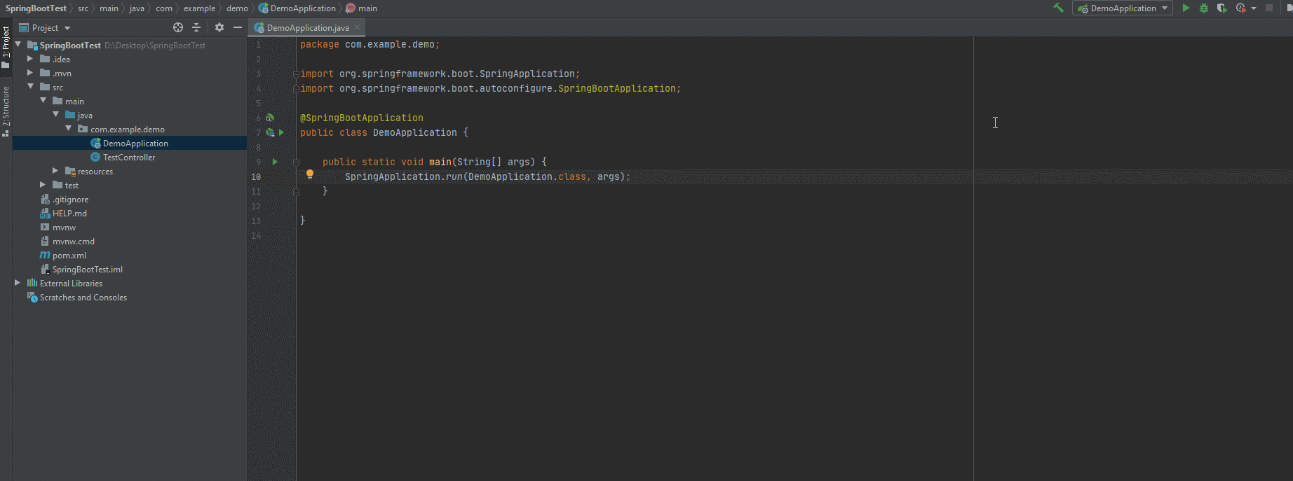1293x481 pixels.
Task: Hide the Project panel with minimize dash
Action: tap(238, 27)
